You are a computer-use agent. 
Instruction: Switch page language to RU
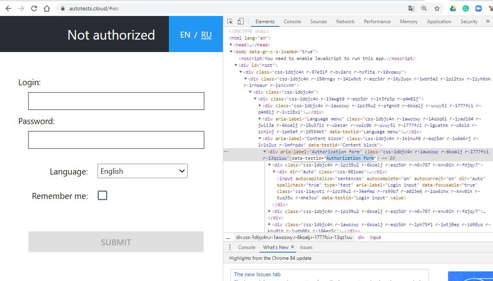pos(206,35)
